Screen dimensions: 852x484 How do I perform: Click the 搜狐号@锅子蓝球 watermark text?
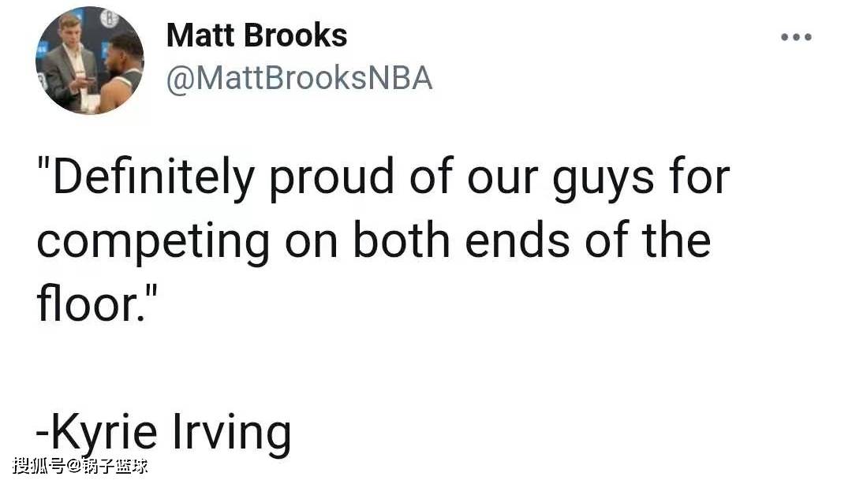[x=80, y=466]
